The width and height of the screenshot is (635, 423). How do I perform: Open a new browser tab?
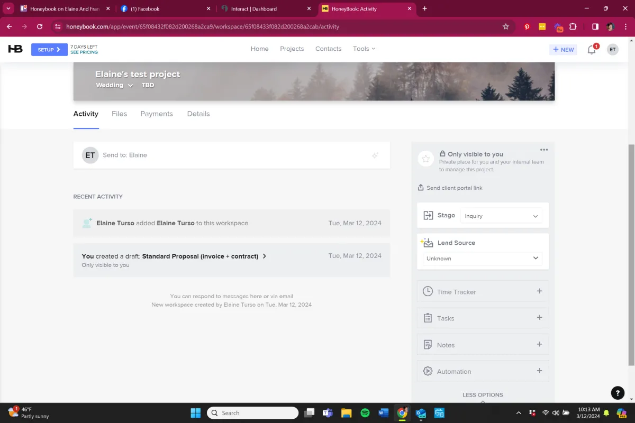[424, 8]
